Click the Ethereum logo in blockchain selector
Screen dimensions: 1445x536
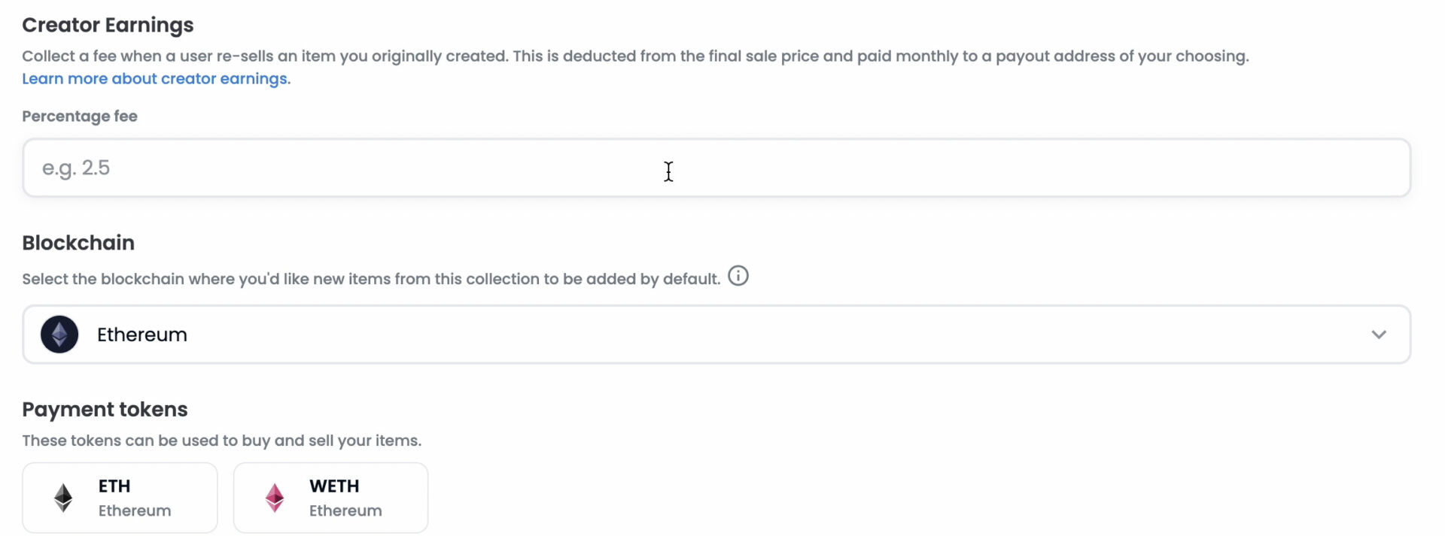59,335
